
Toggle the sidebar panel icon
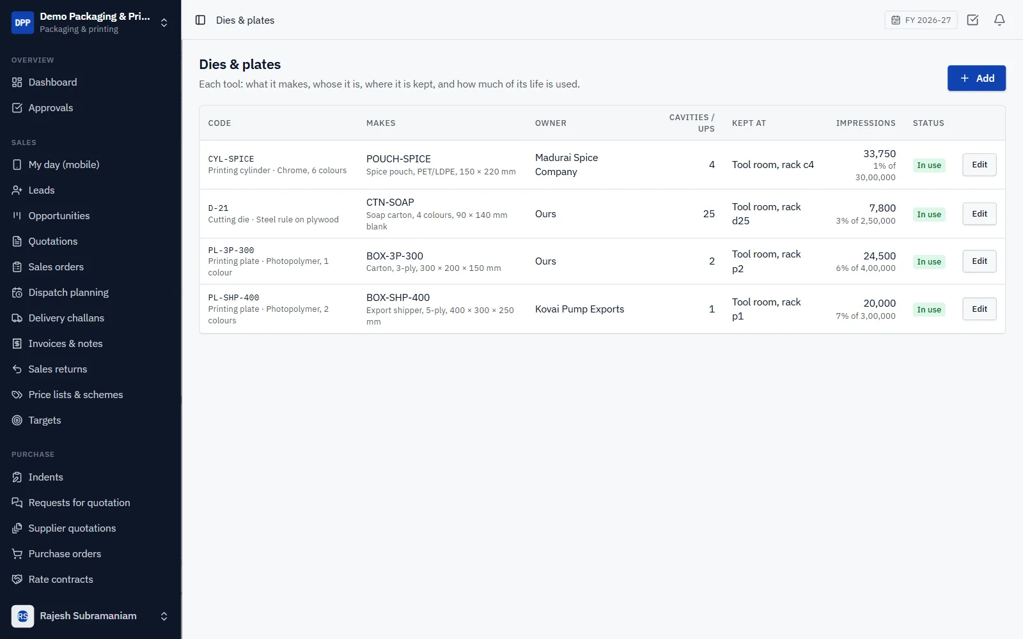pos(200,20)
